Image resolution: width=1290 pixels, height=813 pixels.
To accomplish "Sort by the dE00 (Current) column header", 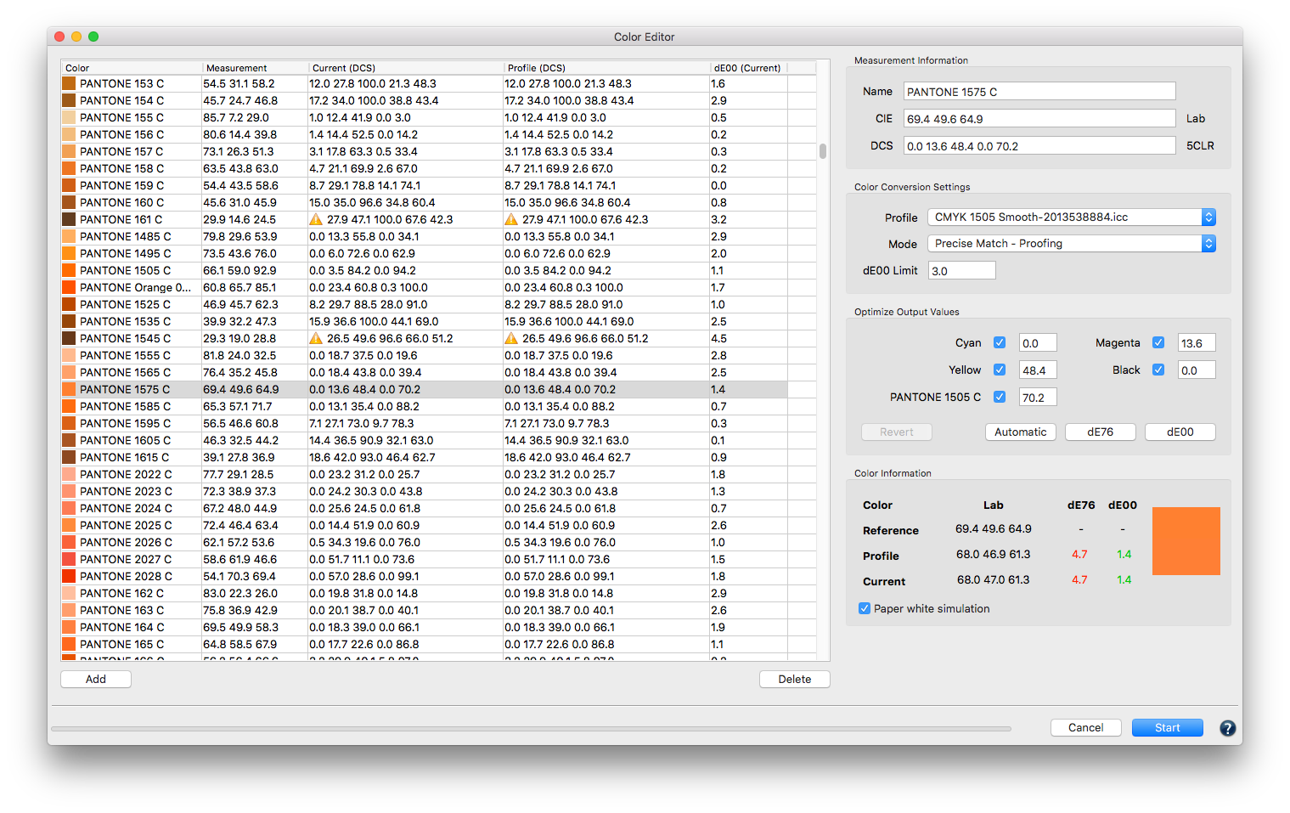I will click(x=748, y=68).
